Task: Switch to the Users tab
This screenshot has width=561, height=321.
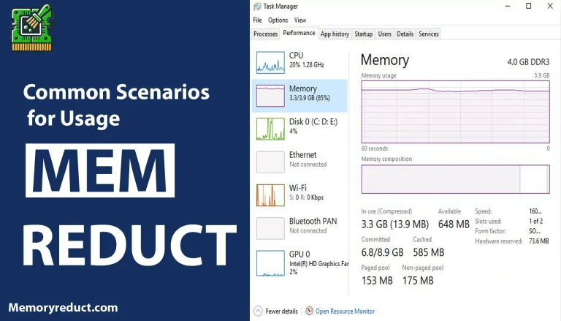Action: click(x=385, y=34)
